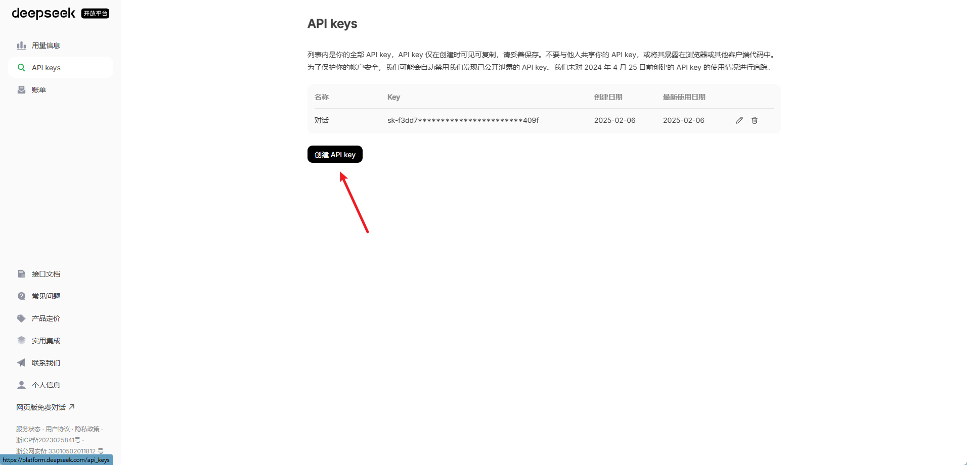Open the 实用集成 integrations page

click(x=61, y=341)
